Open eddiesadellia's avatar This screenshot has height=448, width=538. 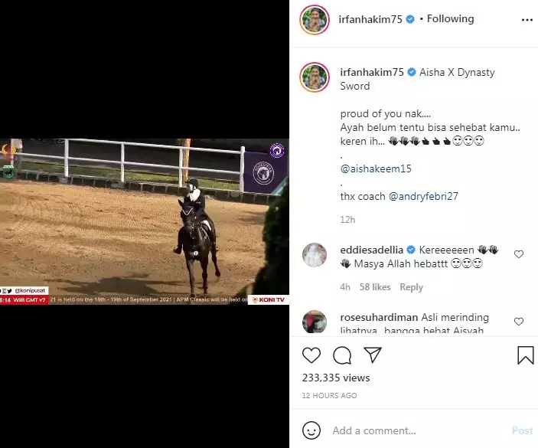coord(315,255)
